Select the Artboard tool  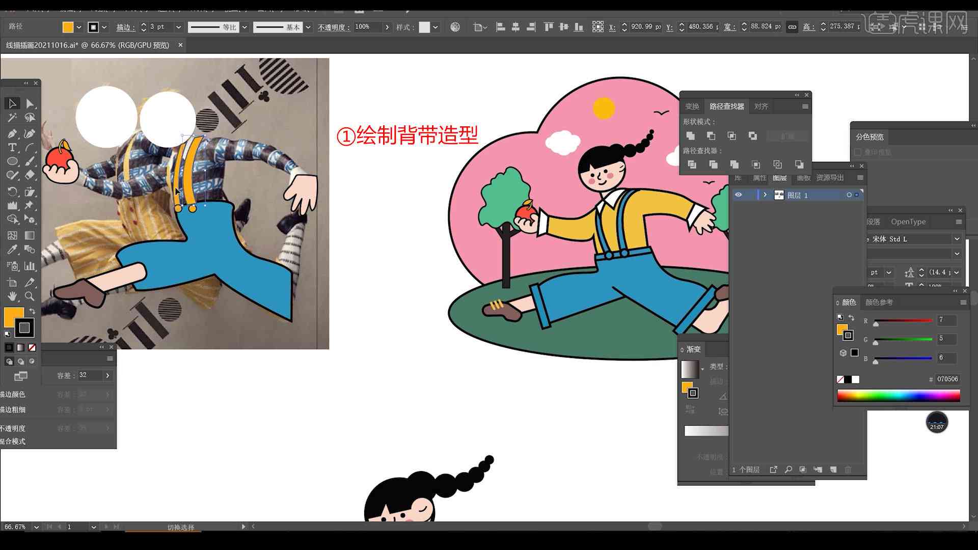[12, 283]
